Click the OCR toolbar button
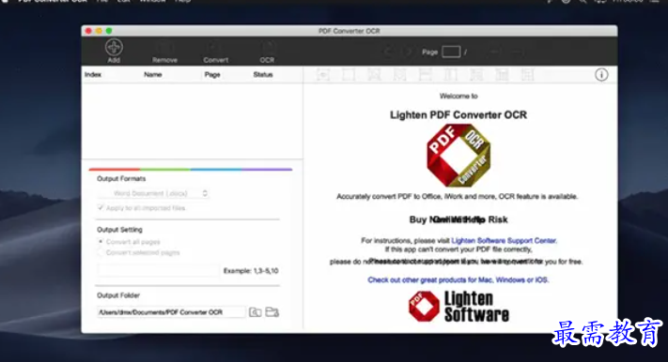Image resolution: width=668 pixels, height=362 pixels. pos(267,53)
